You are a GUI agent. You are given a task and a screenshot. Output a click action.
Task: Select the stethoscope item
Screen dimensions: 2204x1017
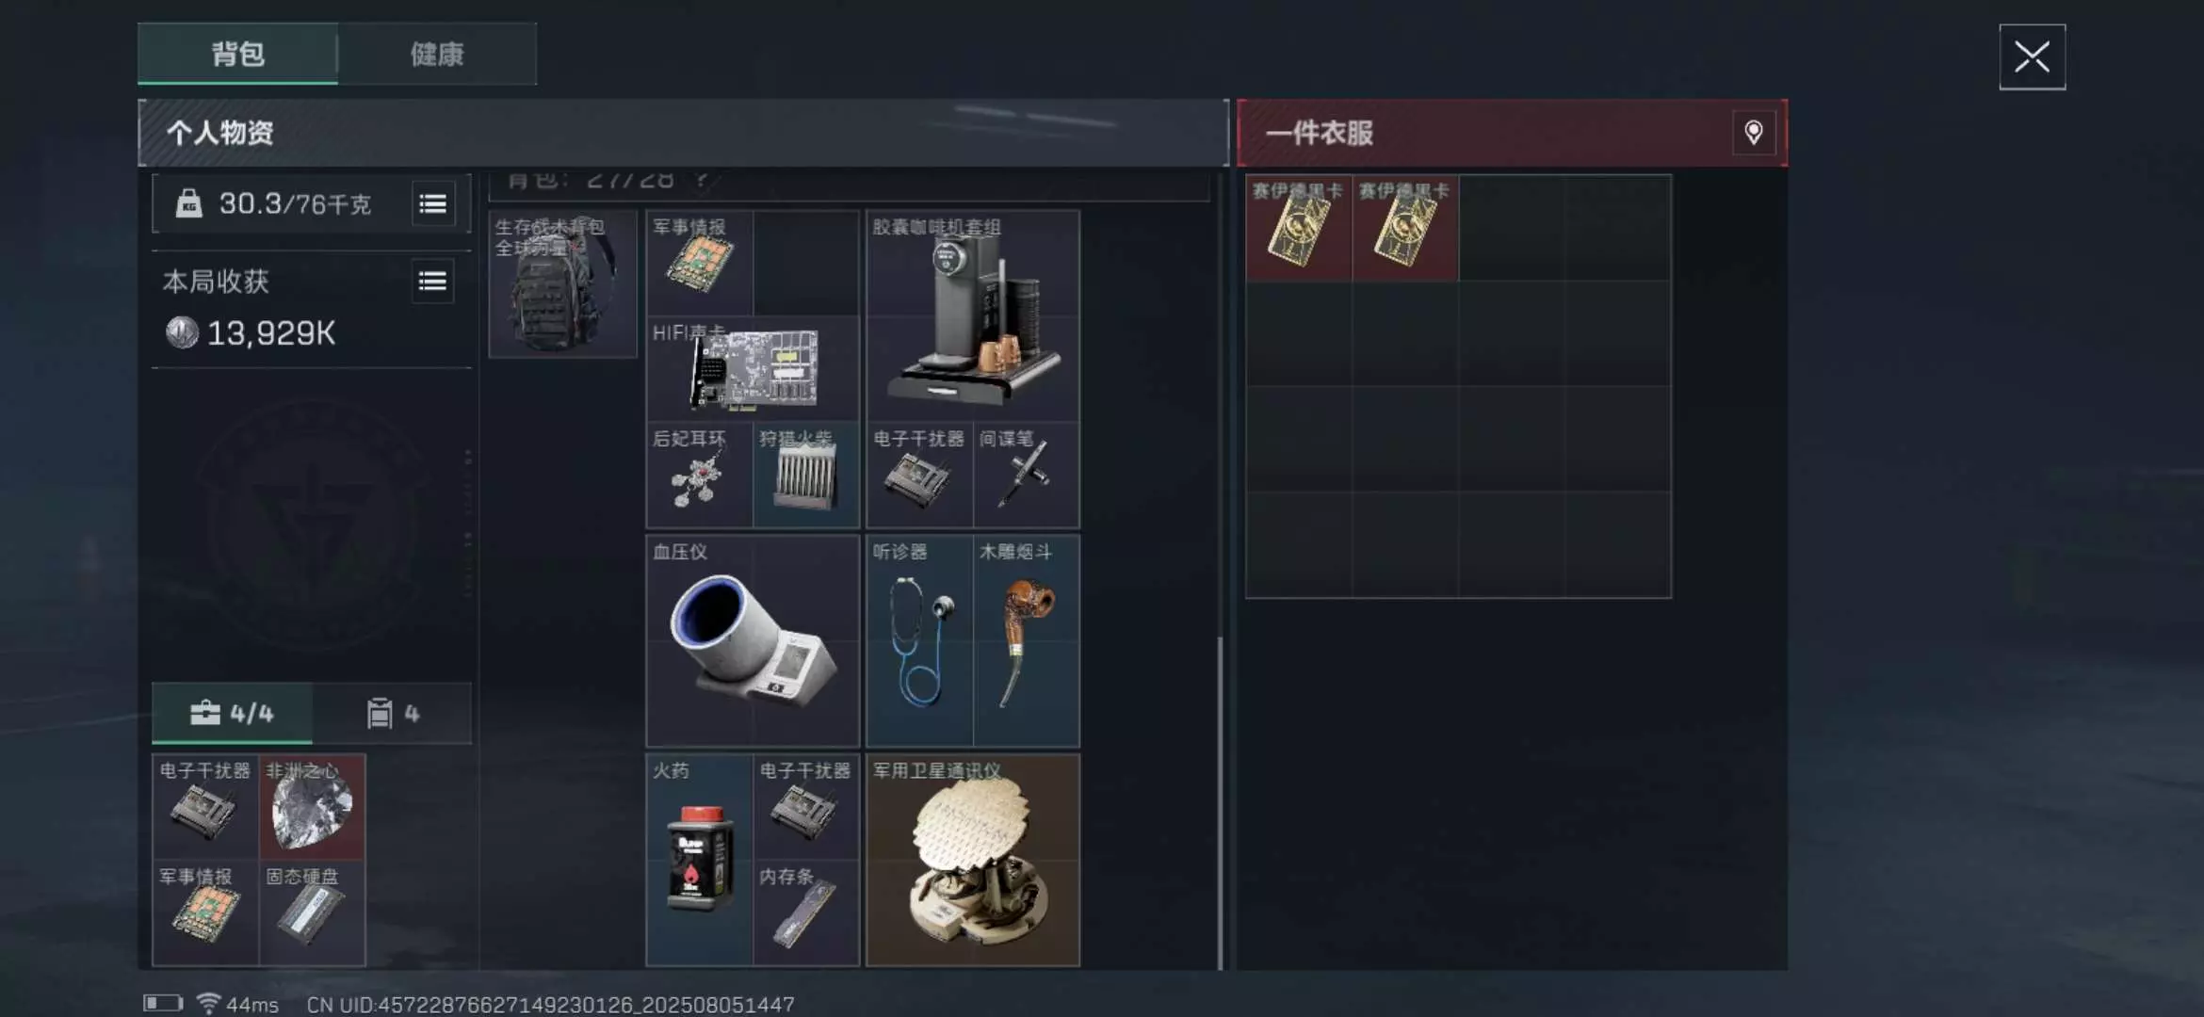(919, 640)
